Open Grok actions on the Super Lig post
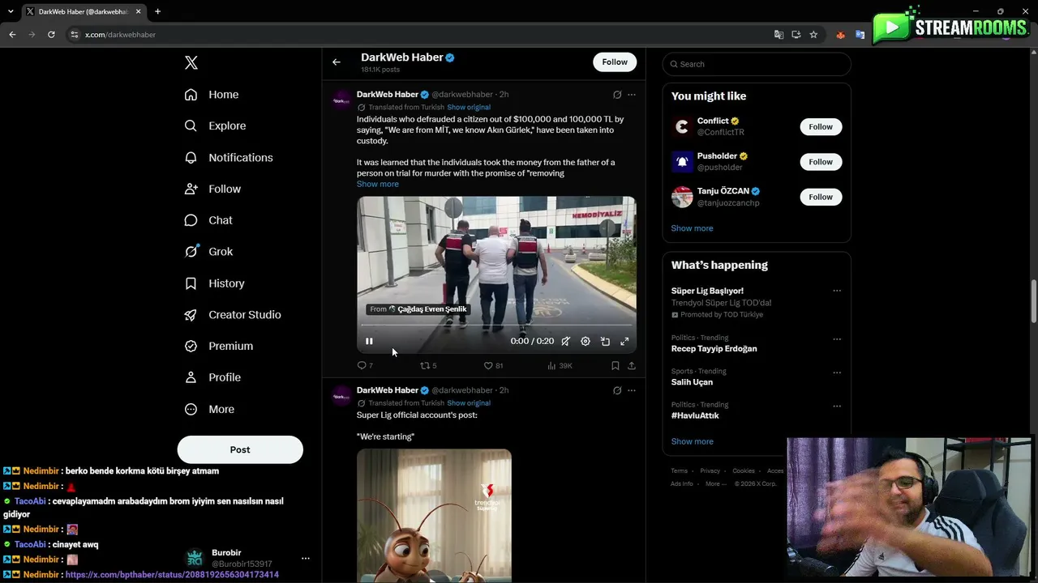Viewport: 1038px width, 583px height. tap(617, 390)
